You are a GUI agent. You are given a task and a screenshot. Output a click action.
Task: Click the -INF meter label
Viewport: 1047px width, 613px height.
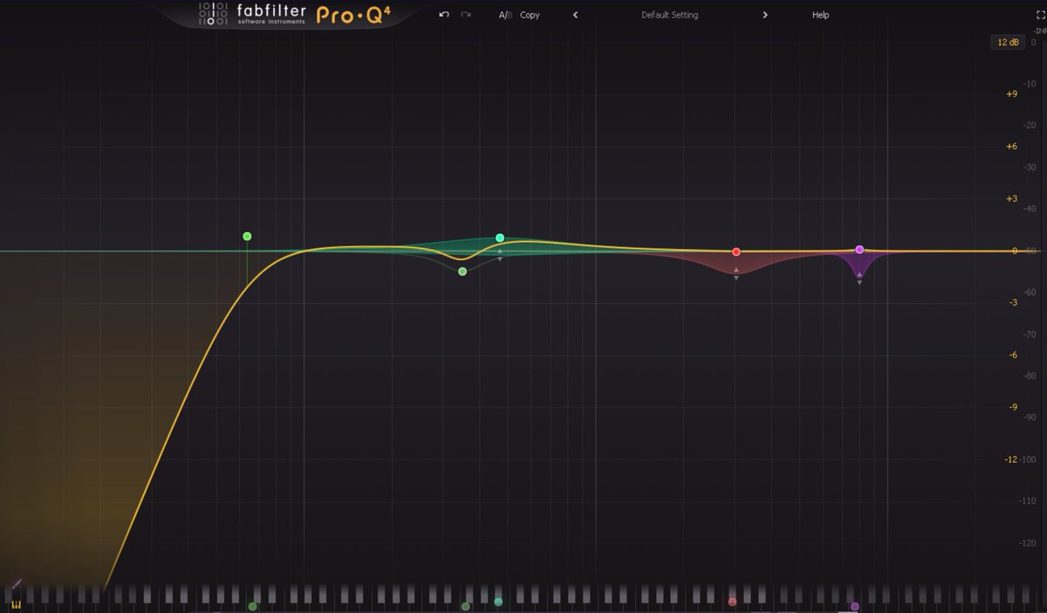(1039, 31)
